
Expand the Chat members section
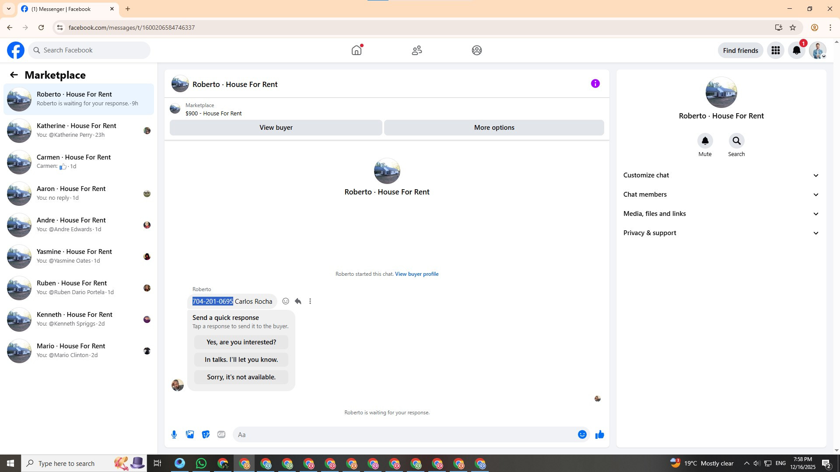coord(721,194)
